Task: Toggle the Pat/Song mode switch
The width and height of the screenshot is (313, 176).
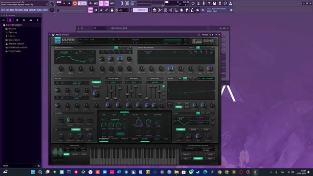Action: 59,2
